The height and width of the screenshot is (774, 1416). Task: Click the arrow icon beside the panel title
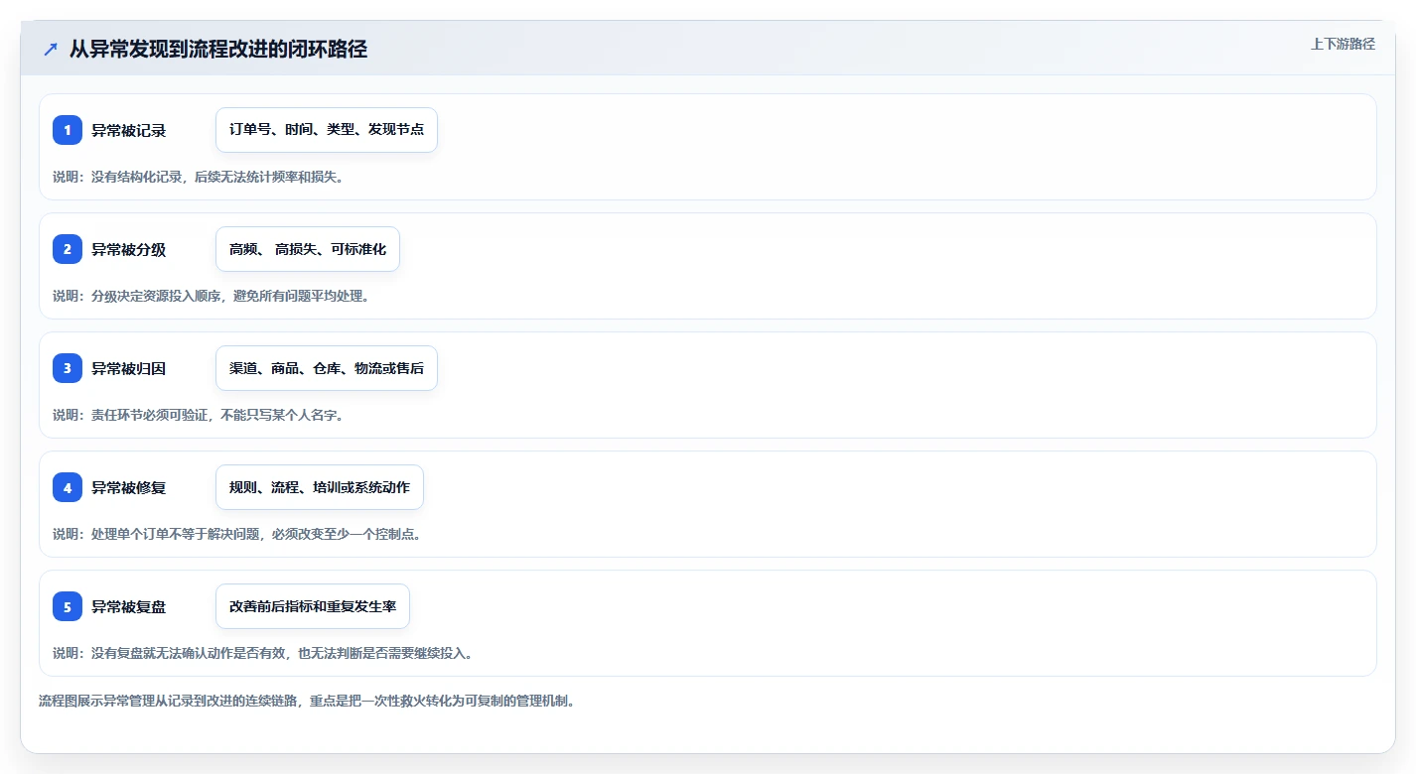pyautogui.click(x=51, y=49)
